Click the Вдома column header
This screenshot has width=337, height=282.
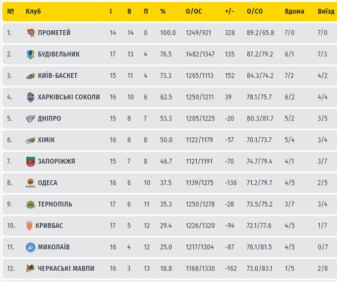294,11
